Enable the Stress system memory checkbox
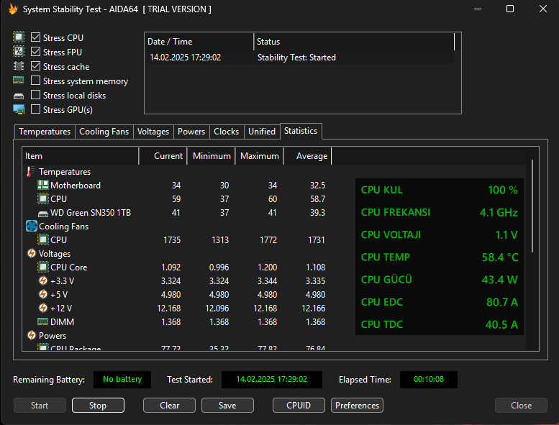The width and height of the screenshot is (559, 425). coord(35,81)
